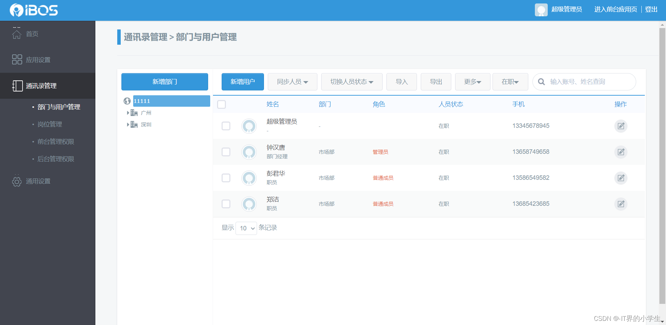This screenshot has height=325, width=666.
Task: Check the row checkbox for 郑洁
Action: [226, 204]
